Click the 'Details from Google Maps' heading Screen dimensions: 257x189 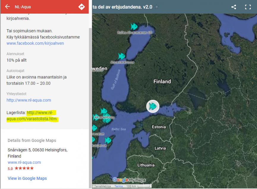tap(32, 140)
